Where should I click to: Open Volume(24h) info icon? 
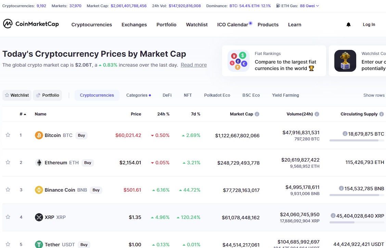tap(317, 114)
